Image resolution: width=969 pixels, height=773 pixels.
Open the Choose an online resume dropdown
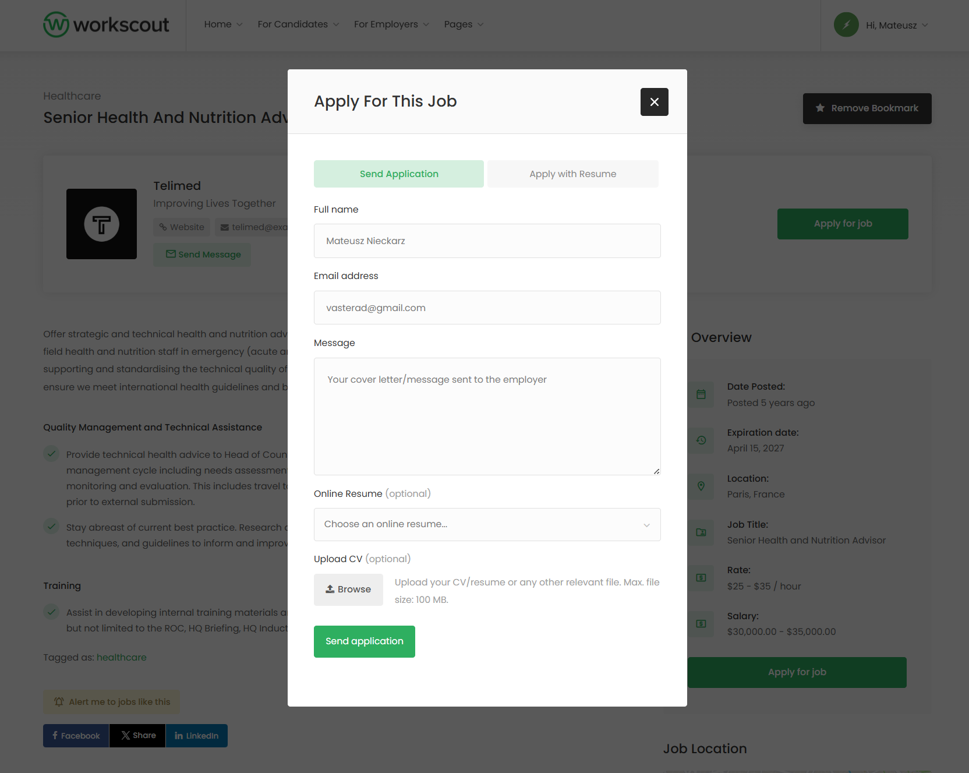point(487,524)
